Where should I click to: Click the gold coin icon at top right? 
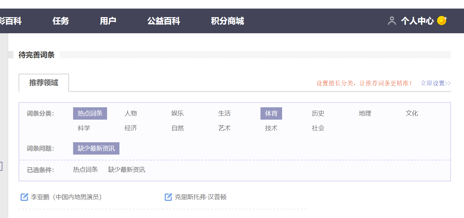pos(442,20)
